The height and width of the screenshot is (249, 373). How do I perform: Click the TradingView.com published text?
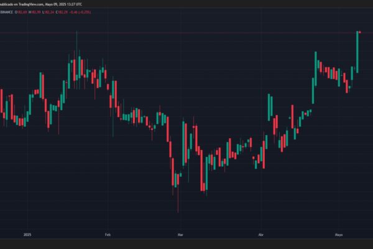coord(24,3)
